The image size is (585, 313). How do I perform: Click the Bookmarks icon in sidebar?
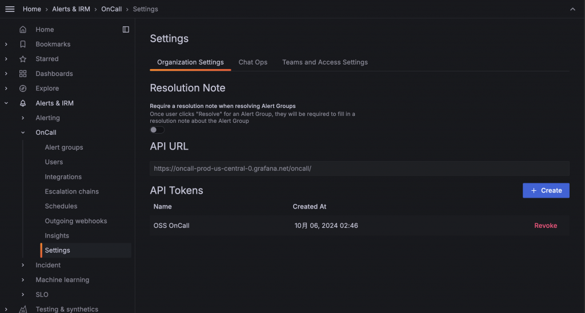tap(23, 45)
